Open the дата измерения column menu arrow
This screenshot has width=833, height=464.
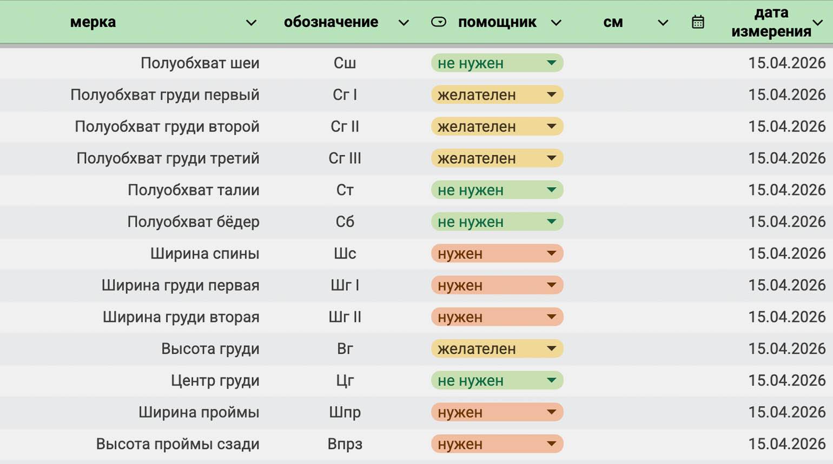(x=818, y=23)
